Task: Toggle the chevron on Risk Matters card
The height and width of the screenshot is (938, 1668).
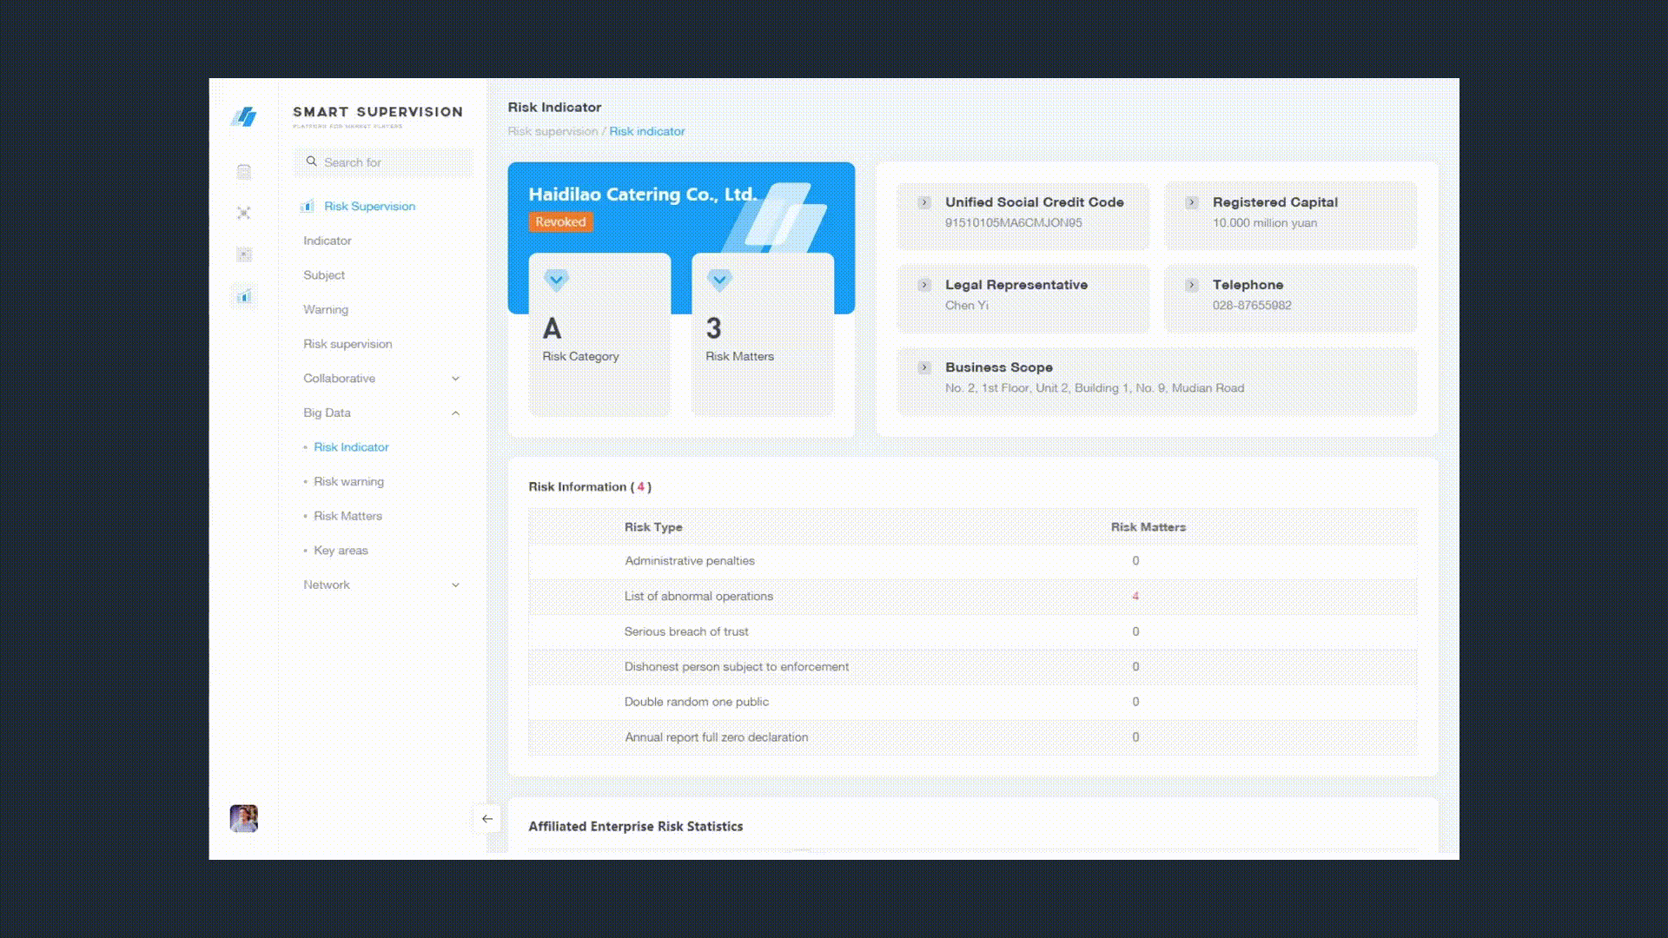Action: pyautogui.click(x=719, y=281)
